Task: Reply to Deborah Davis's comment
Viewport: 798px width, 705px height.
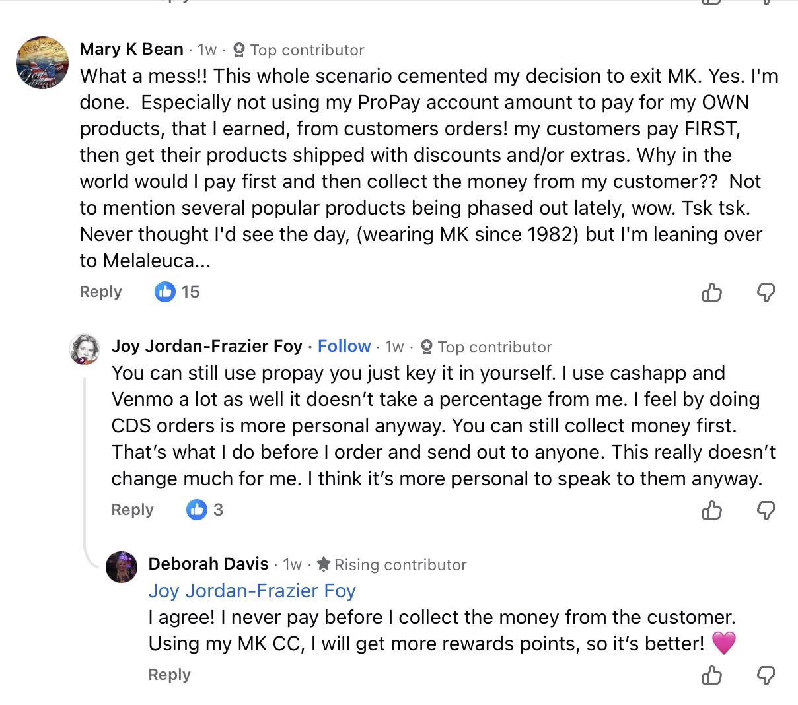Action: (x=169, y=675)
